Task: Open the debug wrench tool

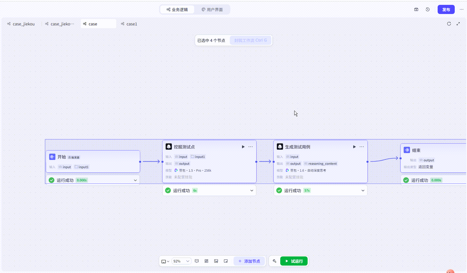Action: pyautogui.click(x=275, y=261)
